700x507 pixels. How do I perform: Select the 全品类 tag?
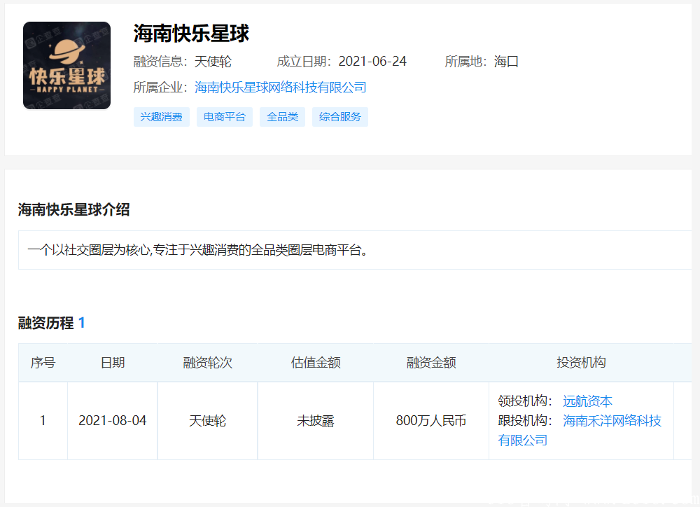[282, 117]
